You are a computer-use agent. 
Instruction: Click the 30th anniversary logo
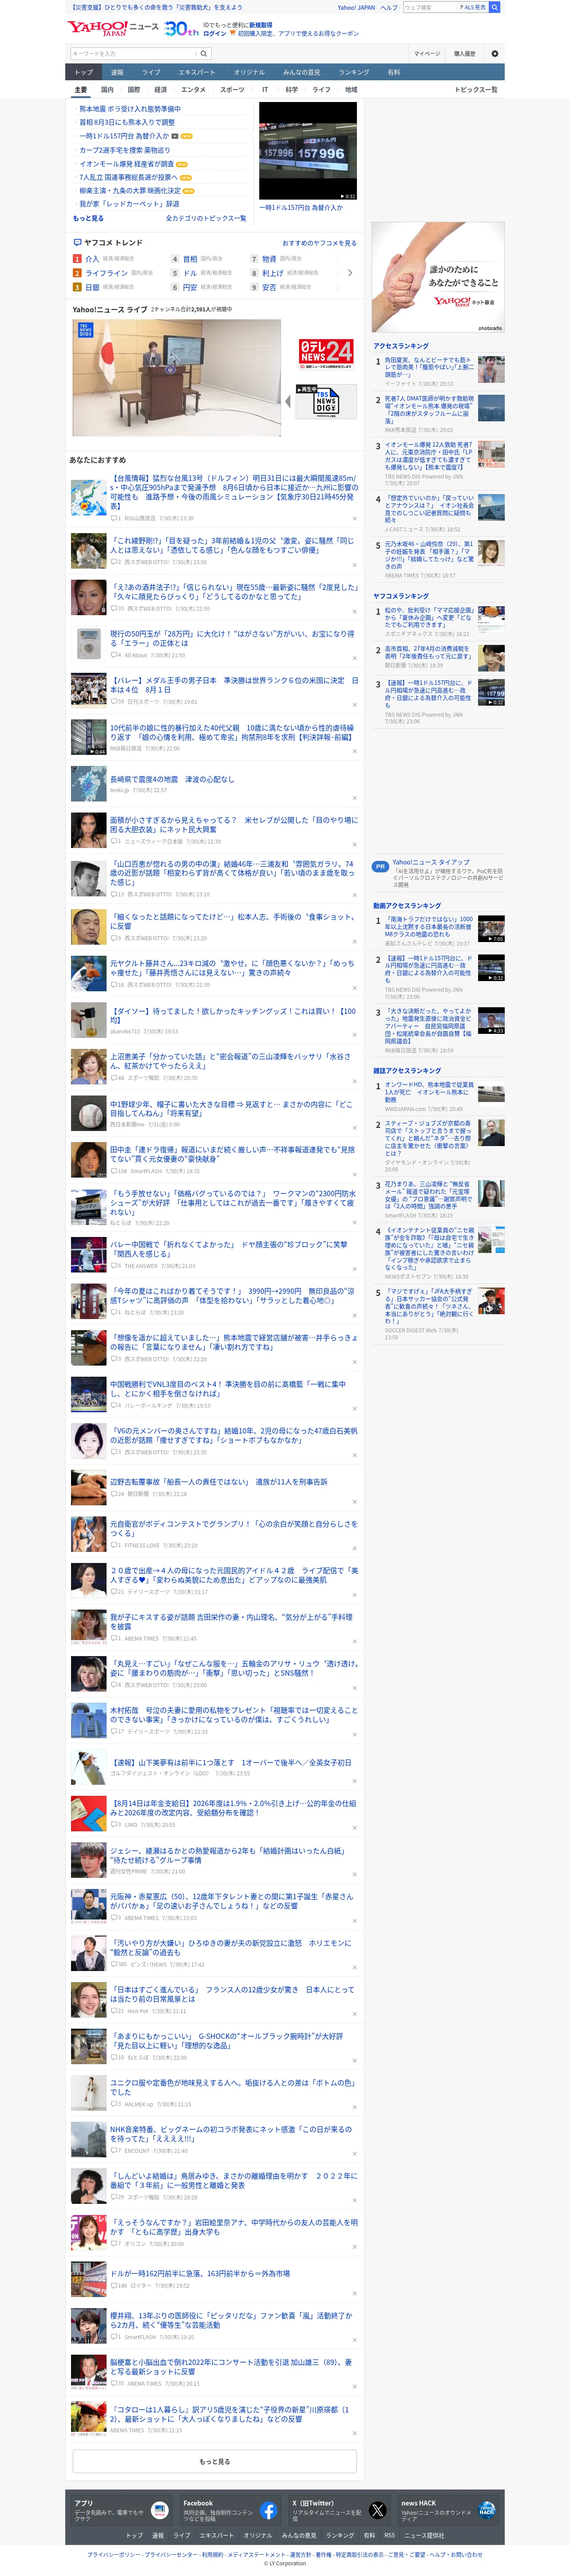tap(181, 29)
